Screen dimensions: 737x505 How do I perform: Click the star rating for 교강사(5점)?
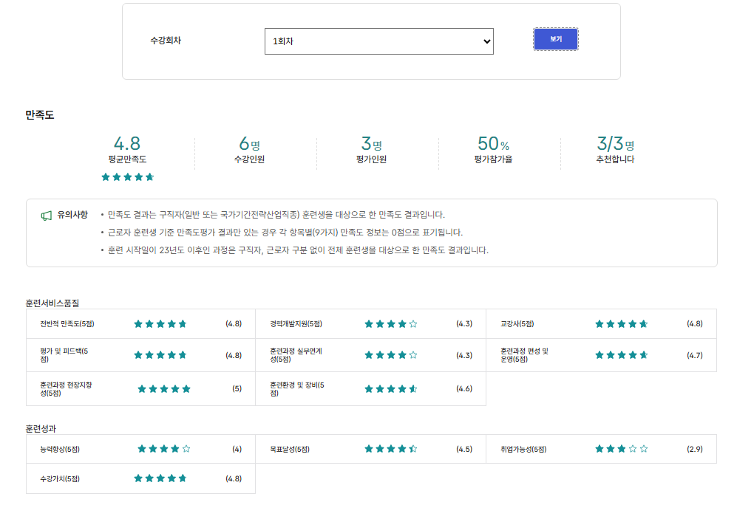click(x=622, y=324)
